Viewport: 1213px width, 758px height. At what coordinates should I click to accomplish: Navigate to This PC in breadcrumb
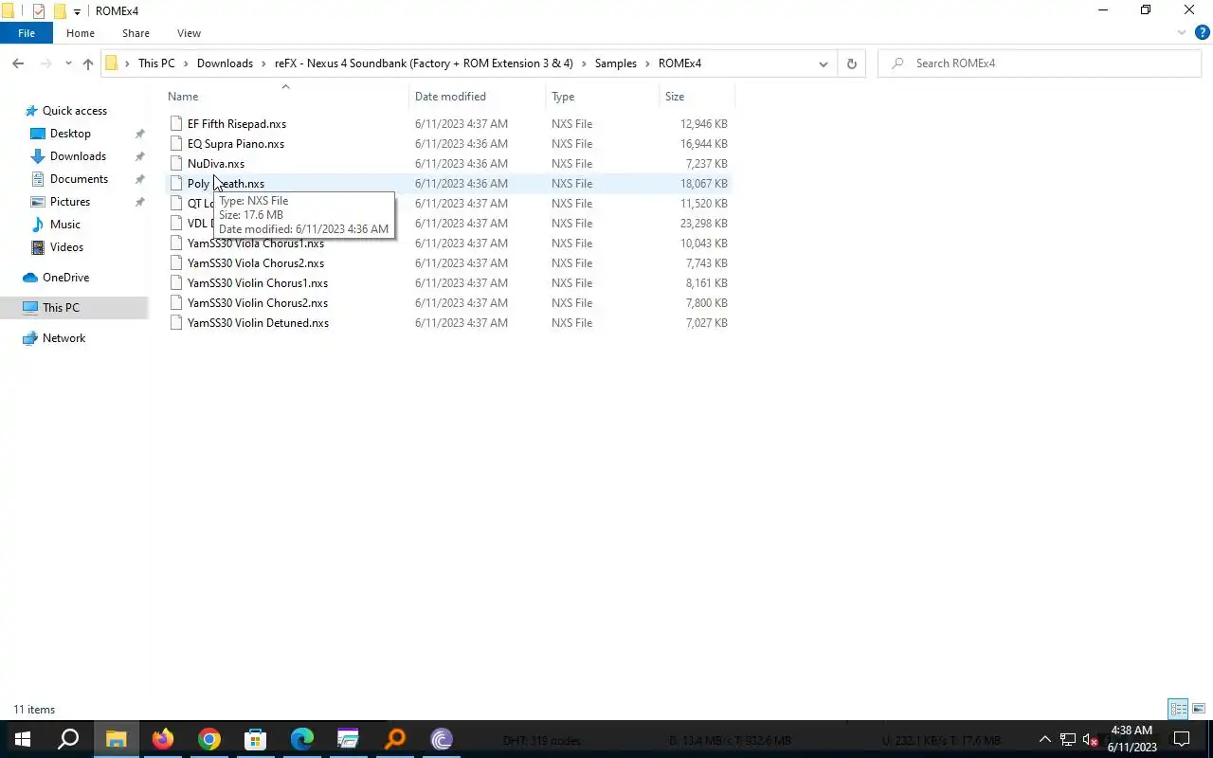click(156, 63)
